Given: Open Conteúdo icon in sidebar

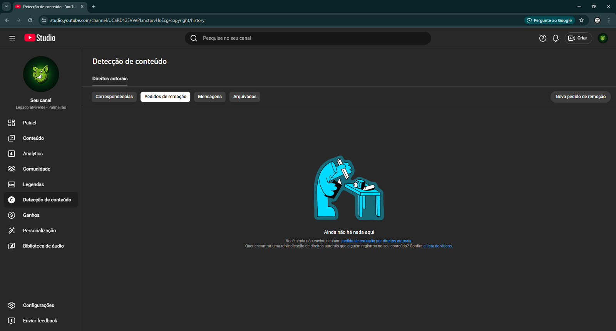Looking at the screenshot, I should [x=12, y=138].
